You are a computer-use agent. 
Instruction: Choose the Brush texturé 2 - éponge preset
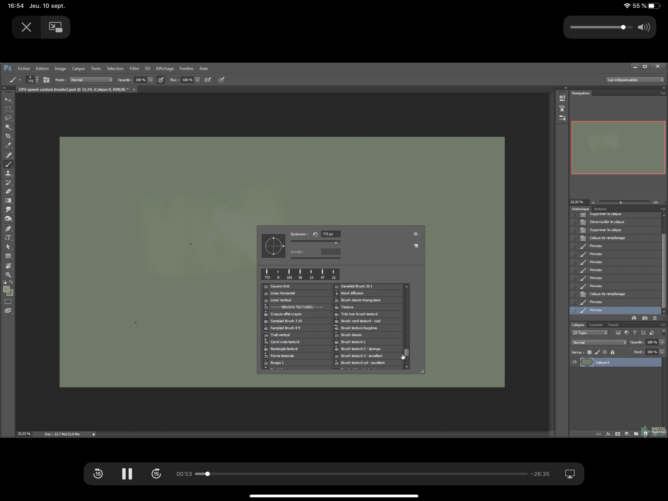click(360, 349)
